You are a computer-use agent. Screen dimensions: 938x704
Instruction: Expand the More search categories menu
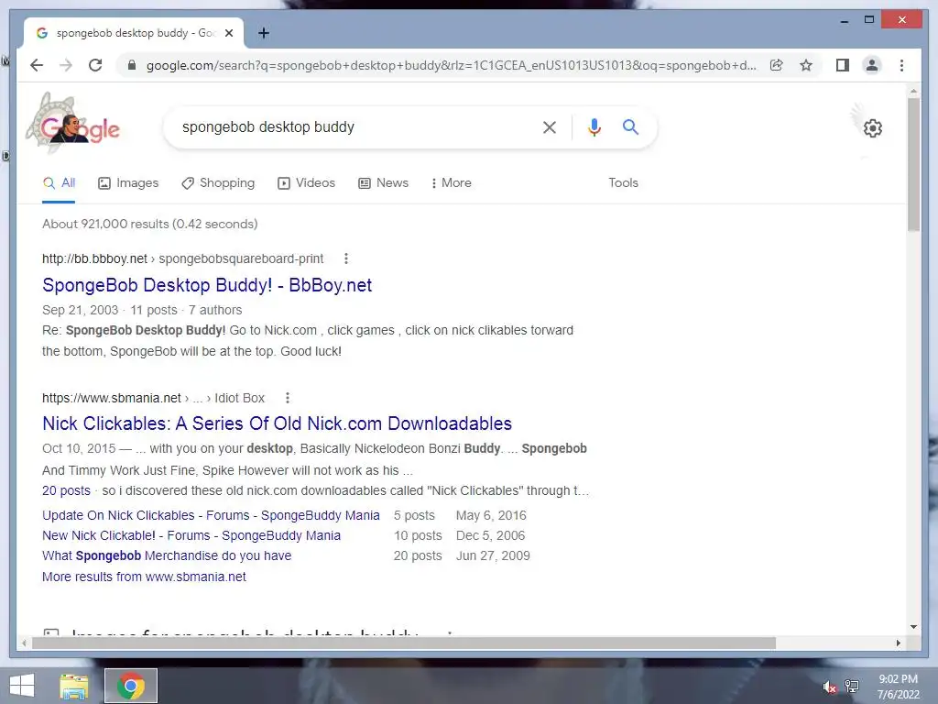[451, 183]
